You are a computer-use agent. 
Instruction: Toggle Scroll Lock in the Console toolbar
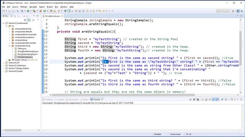click(206, 99)
